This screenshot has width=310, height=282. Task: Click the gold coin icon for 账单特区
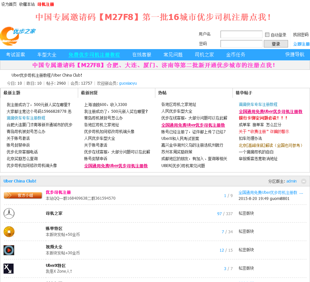[9, 232]
